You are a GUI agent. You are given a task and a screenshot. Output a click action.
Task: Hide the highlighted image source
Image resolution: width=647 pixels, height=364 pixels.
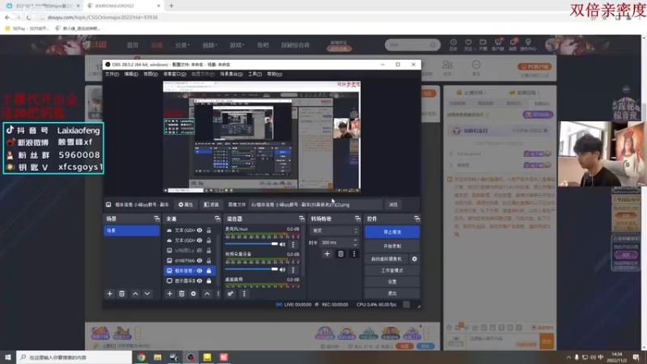200,271
